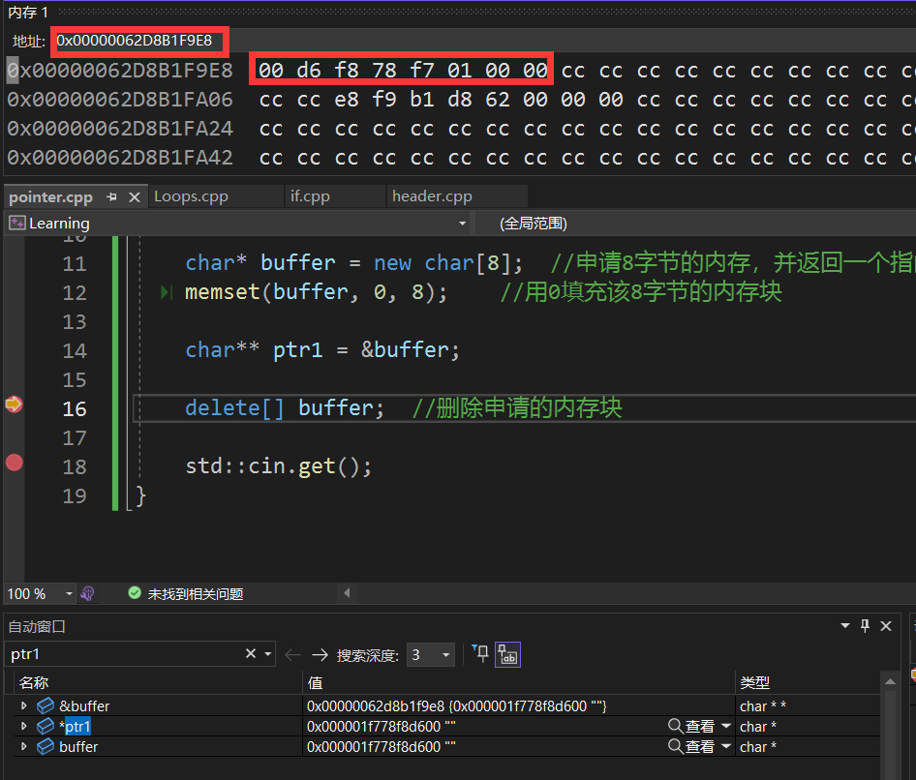This screenshot has width=916, height=780.
Task: Open the 自动窗口 window options dropdown
Action: [844, 626]
